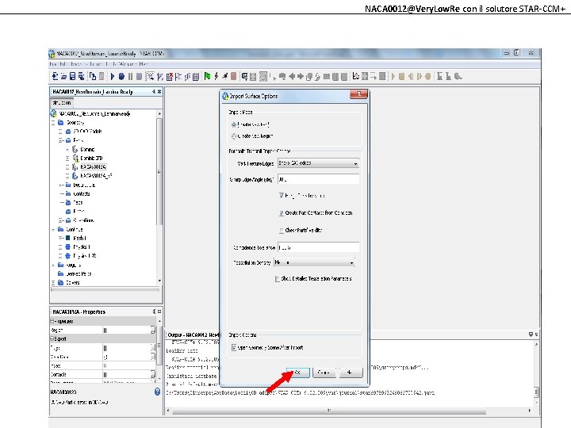Image resolution: width=571 pixels, height=428 pixels.
Task: Toggle the Check Parts Validity checkbox
Action: point(281,231)
